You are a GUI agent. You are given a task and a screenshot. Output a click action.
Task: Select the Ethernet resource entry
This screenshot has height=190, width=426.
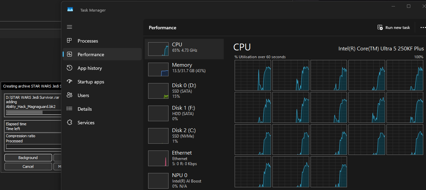click(x=184, y=158)
